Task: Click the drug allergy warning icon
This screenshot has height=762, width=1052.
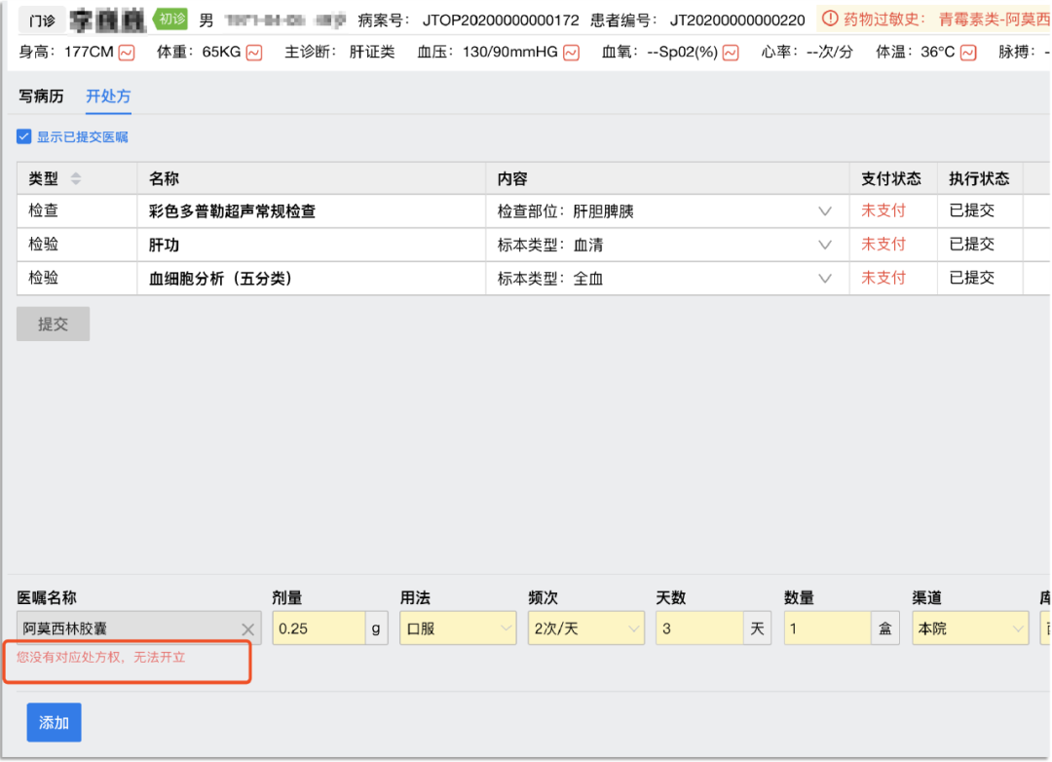Action: click(x=830, y=19)
